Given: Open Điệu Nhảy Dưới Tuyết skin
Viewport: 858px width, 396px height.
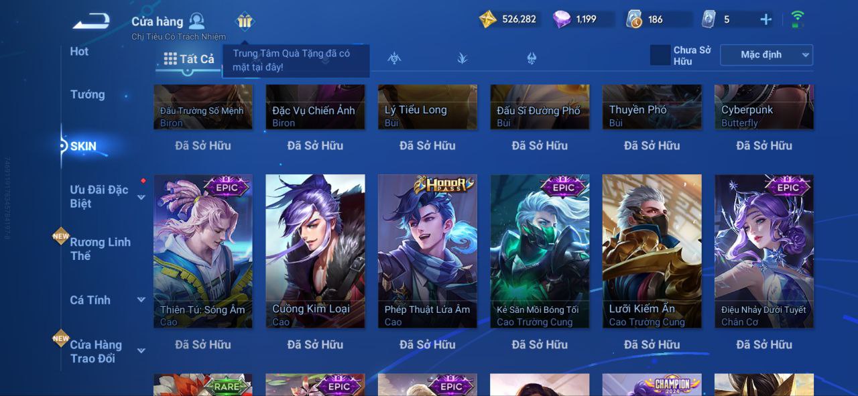Looking at the screenshot, I should click(x=764, y=251).
